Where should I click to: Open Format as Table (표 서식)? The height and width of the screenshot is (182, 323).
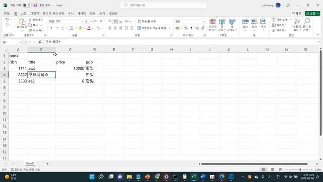click(x=222, y=25)
